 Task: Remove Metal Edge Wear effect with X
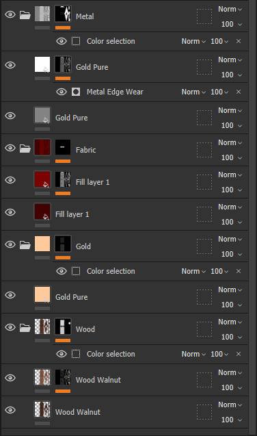click(x=239, y=92)
